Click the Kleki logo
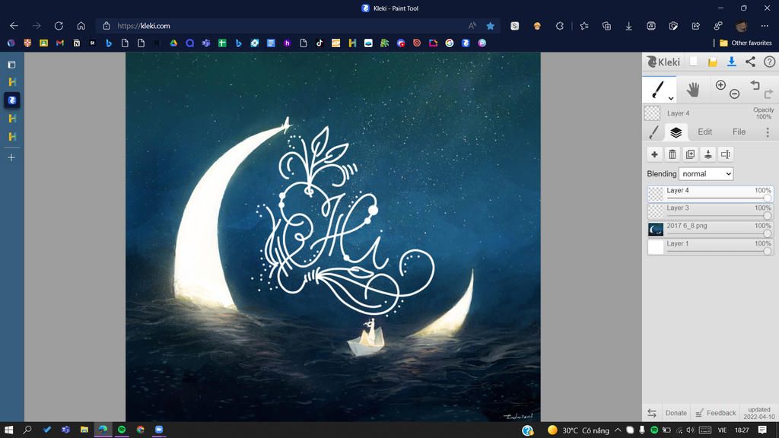This screenshot has height=438, width=779. [663, 62]
